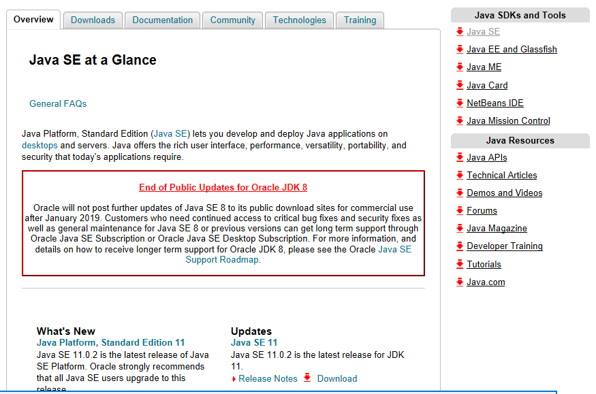
Task: Click the Java SDKs and Tools header
Action: pyautogui.click(x=520, y=15)
